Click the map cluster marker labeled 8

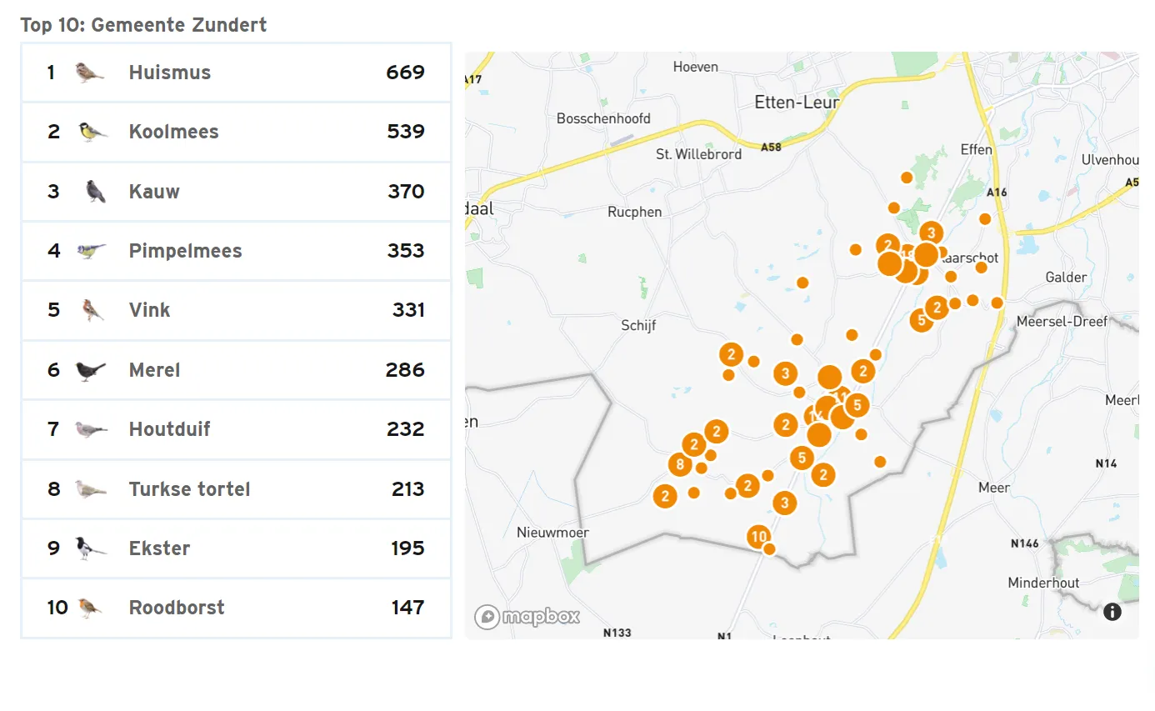pos(680,465)
